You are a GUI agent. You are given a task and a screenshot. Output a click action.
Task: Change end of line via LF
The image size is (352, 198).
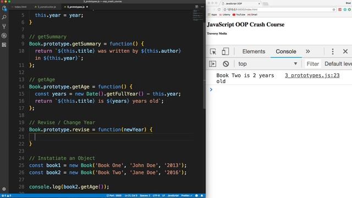163,196
